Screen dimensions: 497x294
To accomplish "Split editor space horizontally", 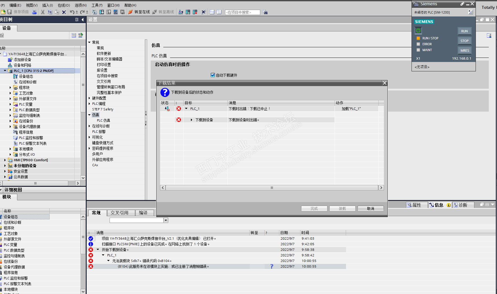I will (212, 12).
